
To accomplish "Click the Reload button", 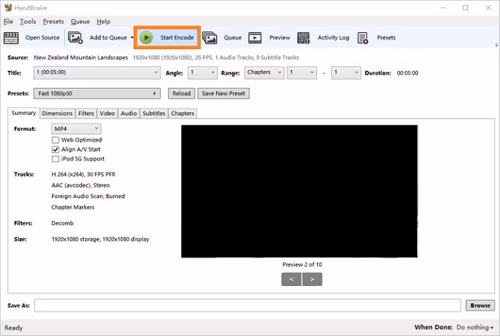I will click(181, 93).
